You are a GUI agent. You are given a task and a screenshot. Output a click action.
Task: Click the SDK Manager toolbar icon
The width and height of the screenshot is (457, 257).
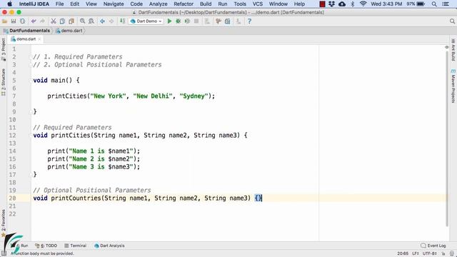point(238,21)
